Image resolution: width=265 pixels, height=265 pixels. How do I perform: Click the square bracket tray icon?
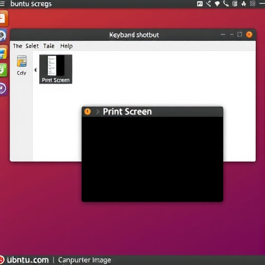[x=200, y=4]
